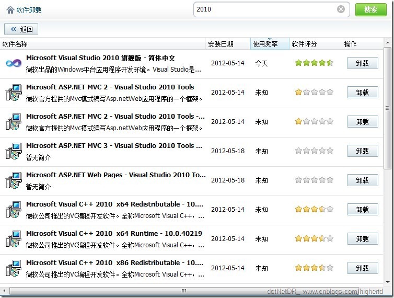
Task: Go back with the 返回 button
Action: coord(21,29)
